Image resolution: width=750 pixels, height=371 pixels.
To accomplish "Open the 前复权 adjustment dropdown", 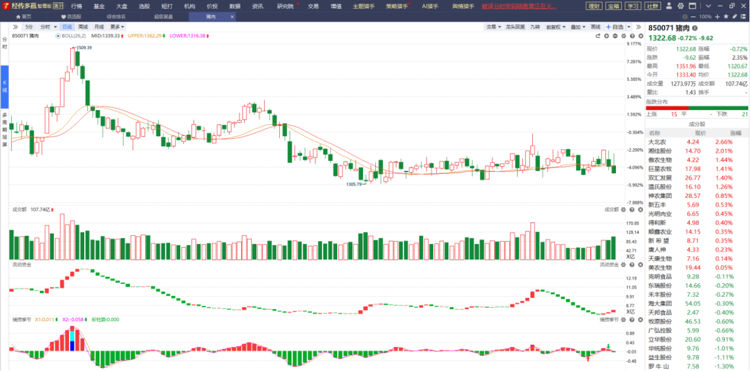I will (555, 27).
